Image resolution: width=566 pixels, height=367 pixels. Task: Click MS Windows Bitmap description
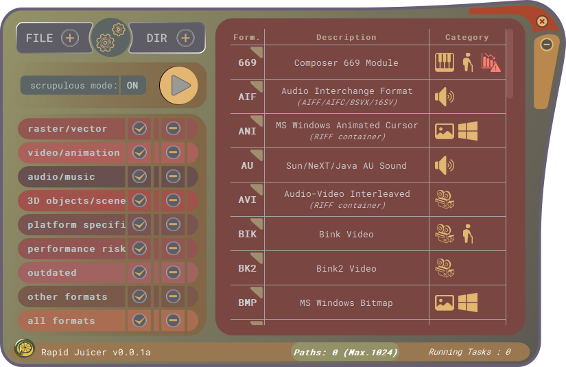tap(346, 303)
